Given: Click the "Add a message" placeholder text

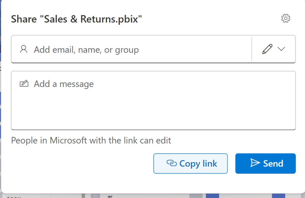Looking at the screenshot, I should coord(64,84).
